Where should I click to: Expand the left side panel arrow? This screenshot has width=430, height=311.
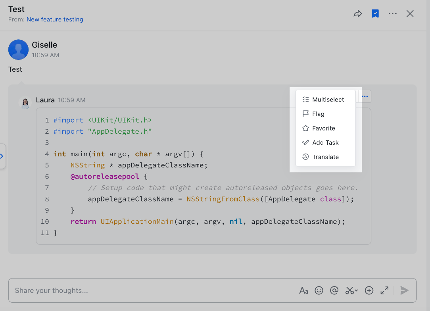click(x=2, y=156)
